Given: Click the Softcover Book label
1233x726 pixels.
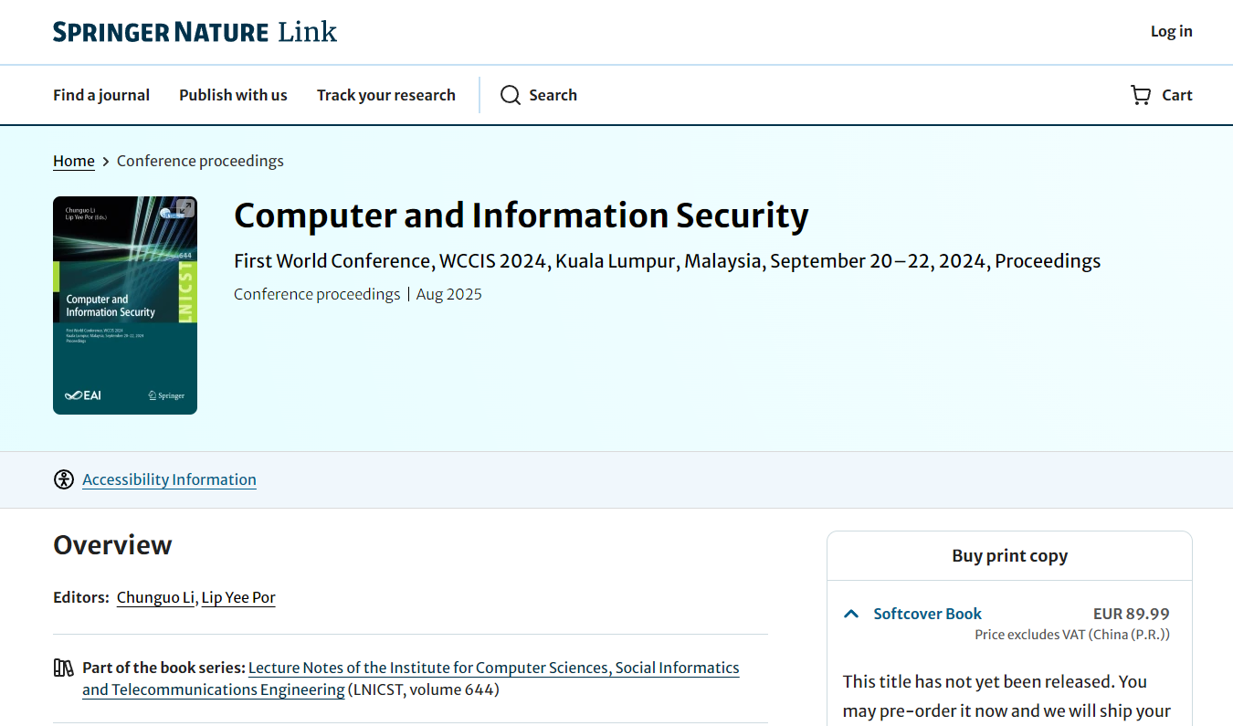Looking at the screenshot, I should (x=928, y=614).
